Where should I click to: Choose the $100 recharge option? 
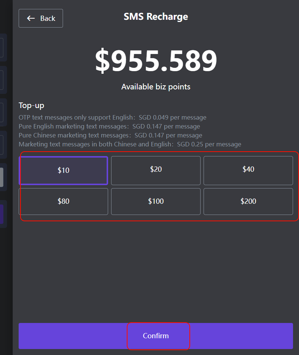click(156, 202)
